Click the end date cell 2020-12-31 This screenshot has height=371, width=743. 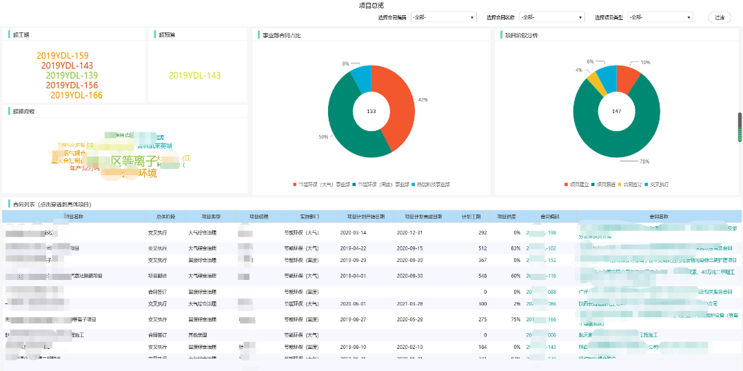409,232
